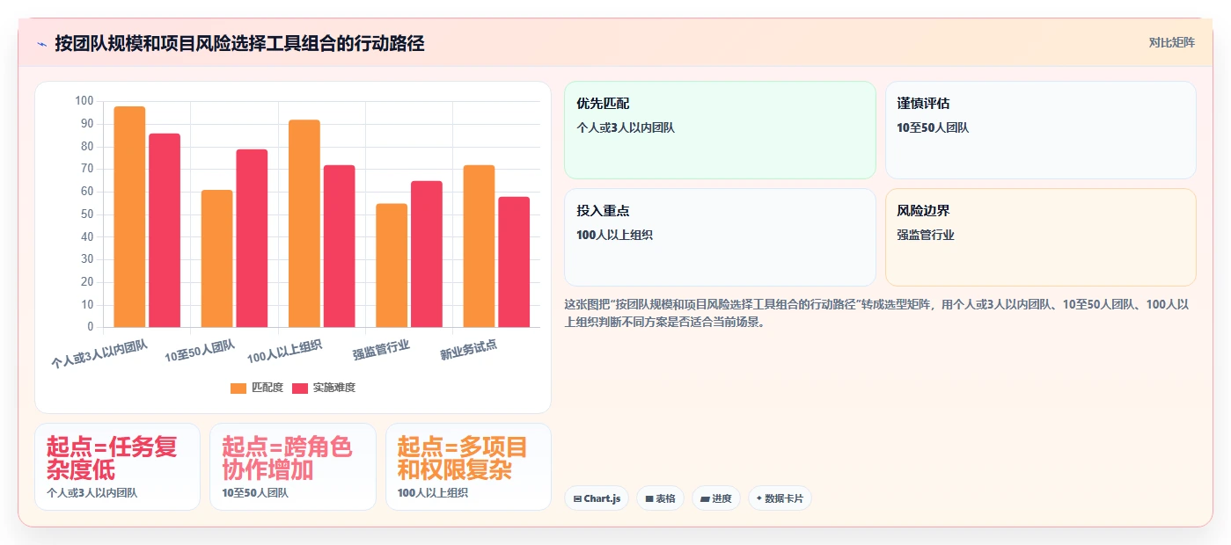Click the icon inside the 表格 chip

[649, 498]
